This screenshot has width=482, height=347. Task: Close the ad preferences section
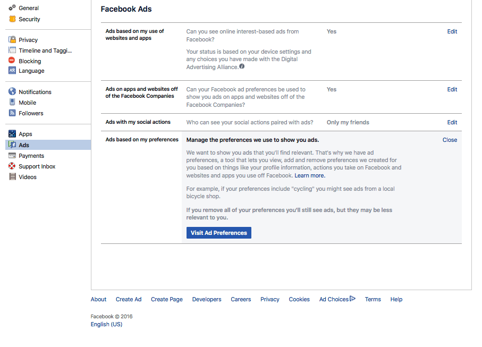pyautogui.click(x=450, y=140)
